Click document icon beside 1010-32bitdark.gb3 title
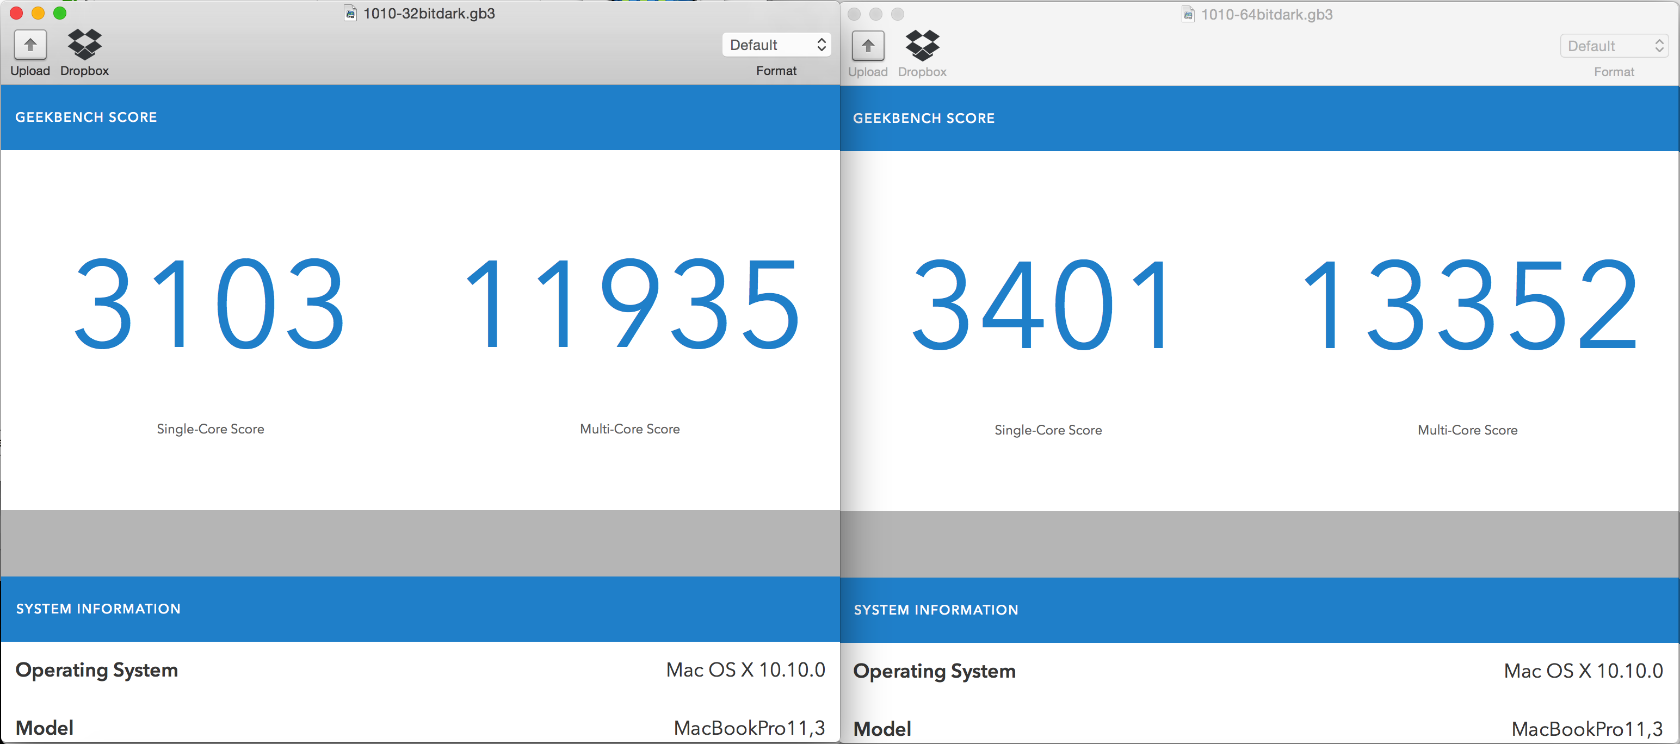 (350, 13)
